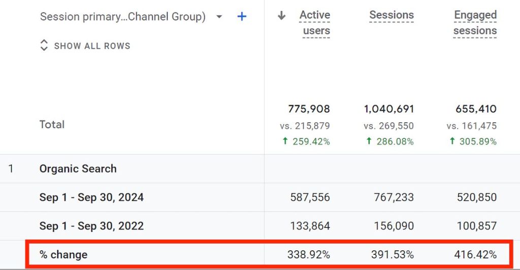The width and height of the screenshot is (520, 270).
Task: Click comparison value vs. 161,475
Action: pyautogui.click(x=472, y=126)
